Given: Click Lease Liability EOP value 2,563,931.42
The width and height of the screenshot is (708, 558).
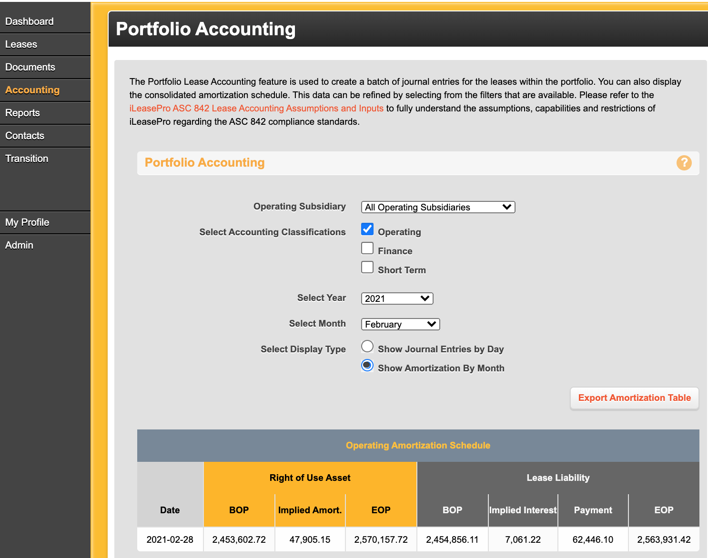Looking at the screenshot, I should pos(664,539).
